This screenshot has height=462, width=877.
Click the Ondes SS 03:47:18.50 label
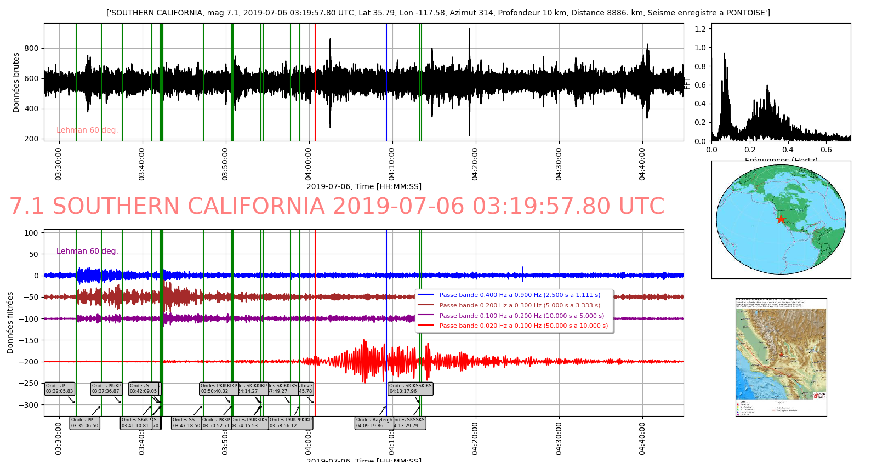186,423
